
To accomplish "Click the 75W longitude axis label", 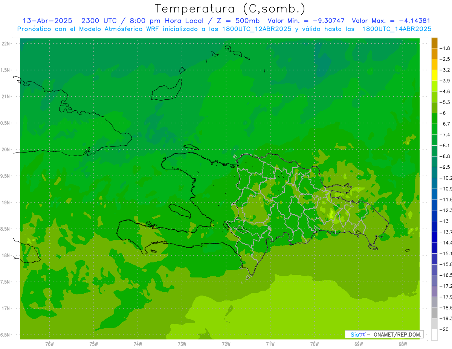I will [93, 344].
